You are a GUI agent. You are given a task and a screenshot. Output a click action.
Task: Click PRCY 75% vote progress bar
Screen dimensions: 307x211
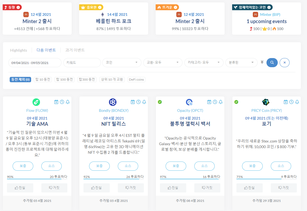point(267,179)
